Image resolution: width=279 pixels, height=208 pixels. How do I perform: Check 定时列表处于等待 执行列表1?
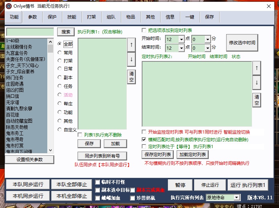(144, 146)
